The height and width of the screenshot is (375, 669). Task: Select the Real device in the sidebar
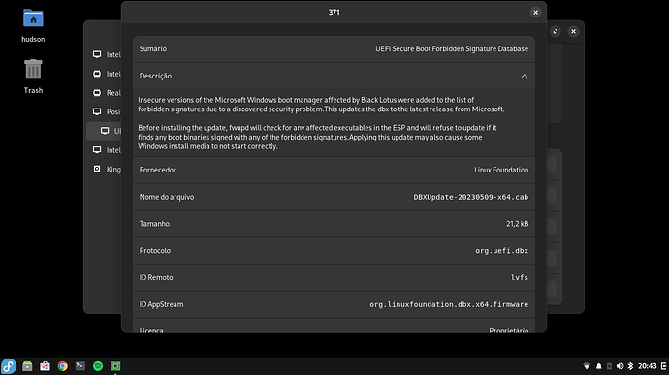click(x=107, y=93)
